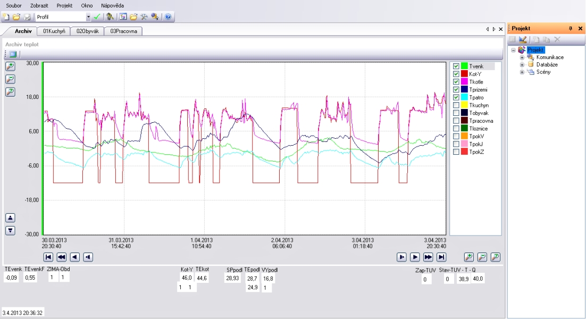
Task: Click the keys login icon in toolbar
Action: (x=110, y=17)
